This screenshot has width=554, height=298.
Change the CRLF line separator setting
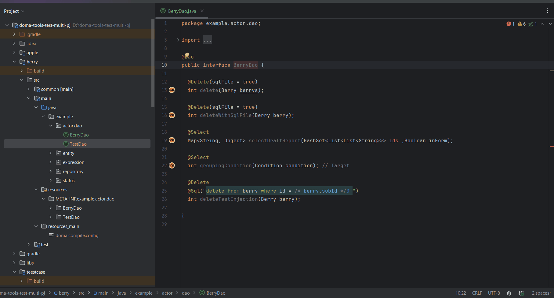pos(477,293)
